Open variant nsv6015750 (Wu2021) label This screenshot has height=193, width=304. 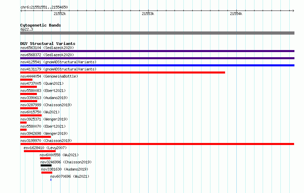40,112
